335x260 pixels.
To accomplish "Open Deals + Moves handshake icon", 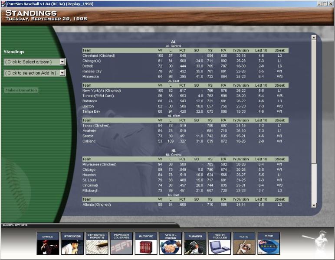I will click(x=171, y=244).
